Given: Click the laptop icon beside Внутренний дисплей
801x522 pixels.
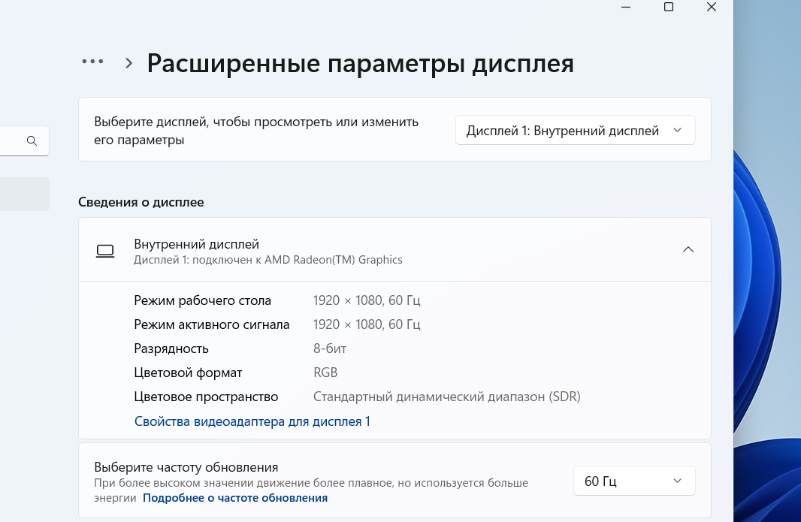Looking at the screenshot, I should (105, 251).
